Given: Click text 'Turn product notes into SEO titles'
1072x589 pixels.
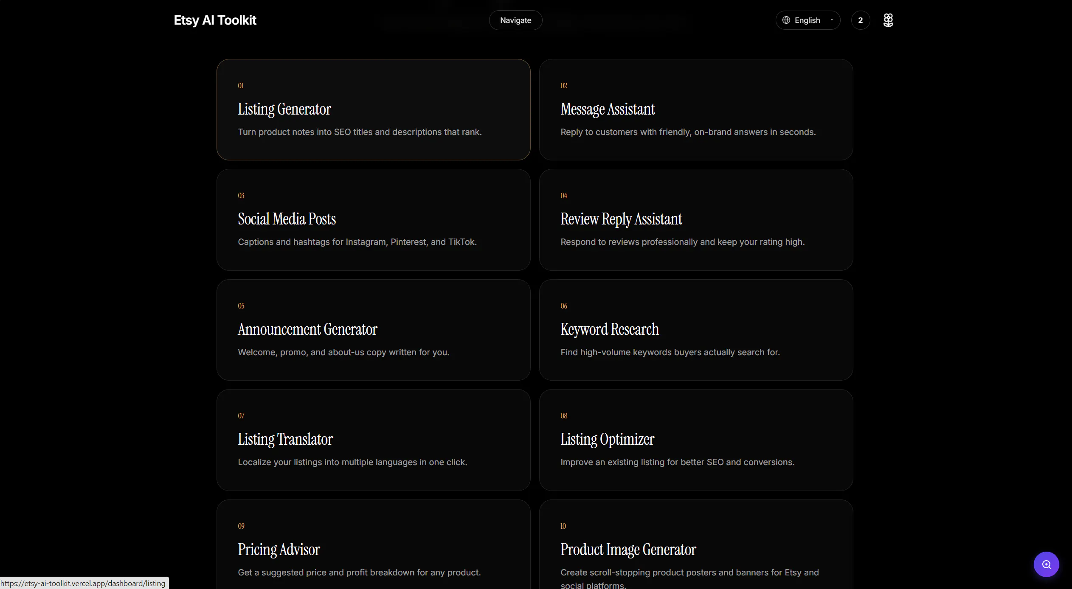Looking at the screenshot, I should tap(305, 132).
